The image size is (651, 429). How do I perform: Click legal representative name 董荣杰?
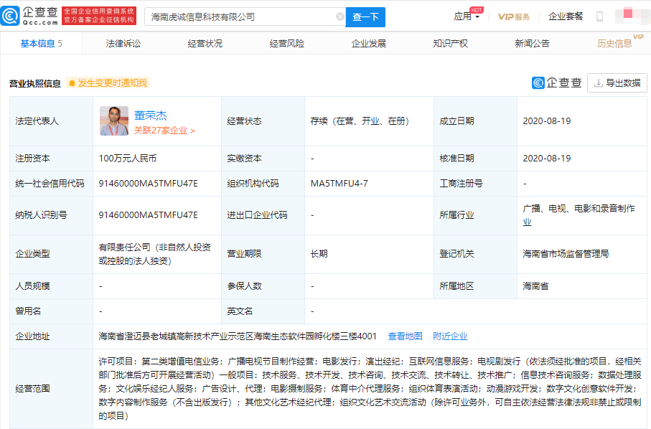[150, 115]
